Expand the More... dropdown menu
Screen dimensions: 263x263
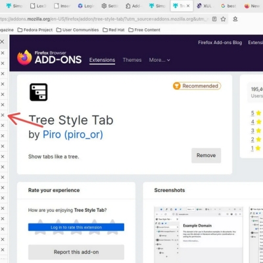159,60
